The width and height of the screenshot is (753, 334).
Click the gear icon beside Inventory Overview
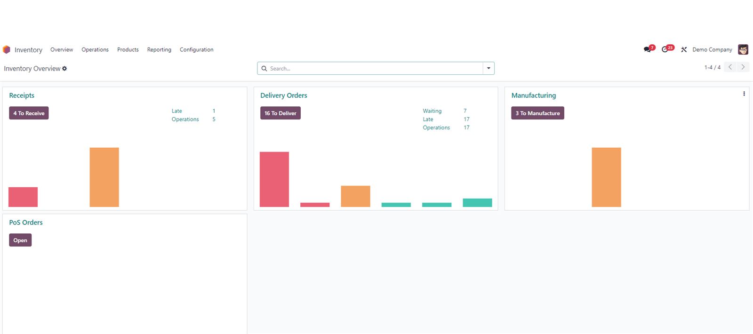[64, 69]
